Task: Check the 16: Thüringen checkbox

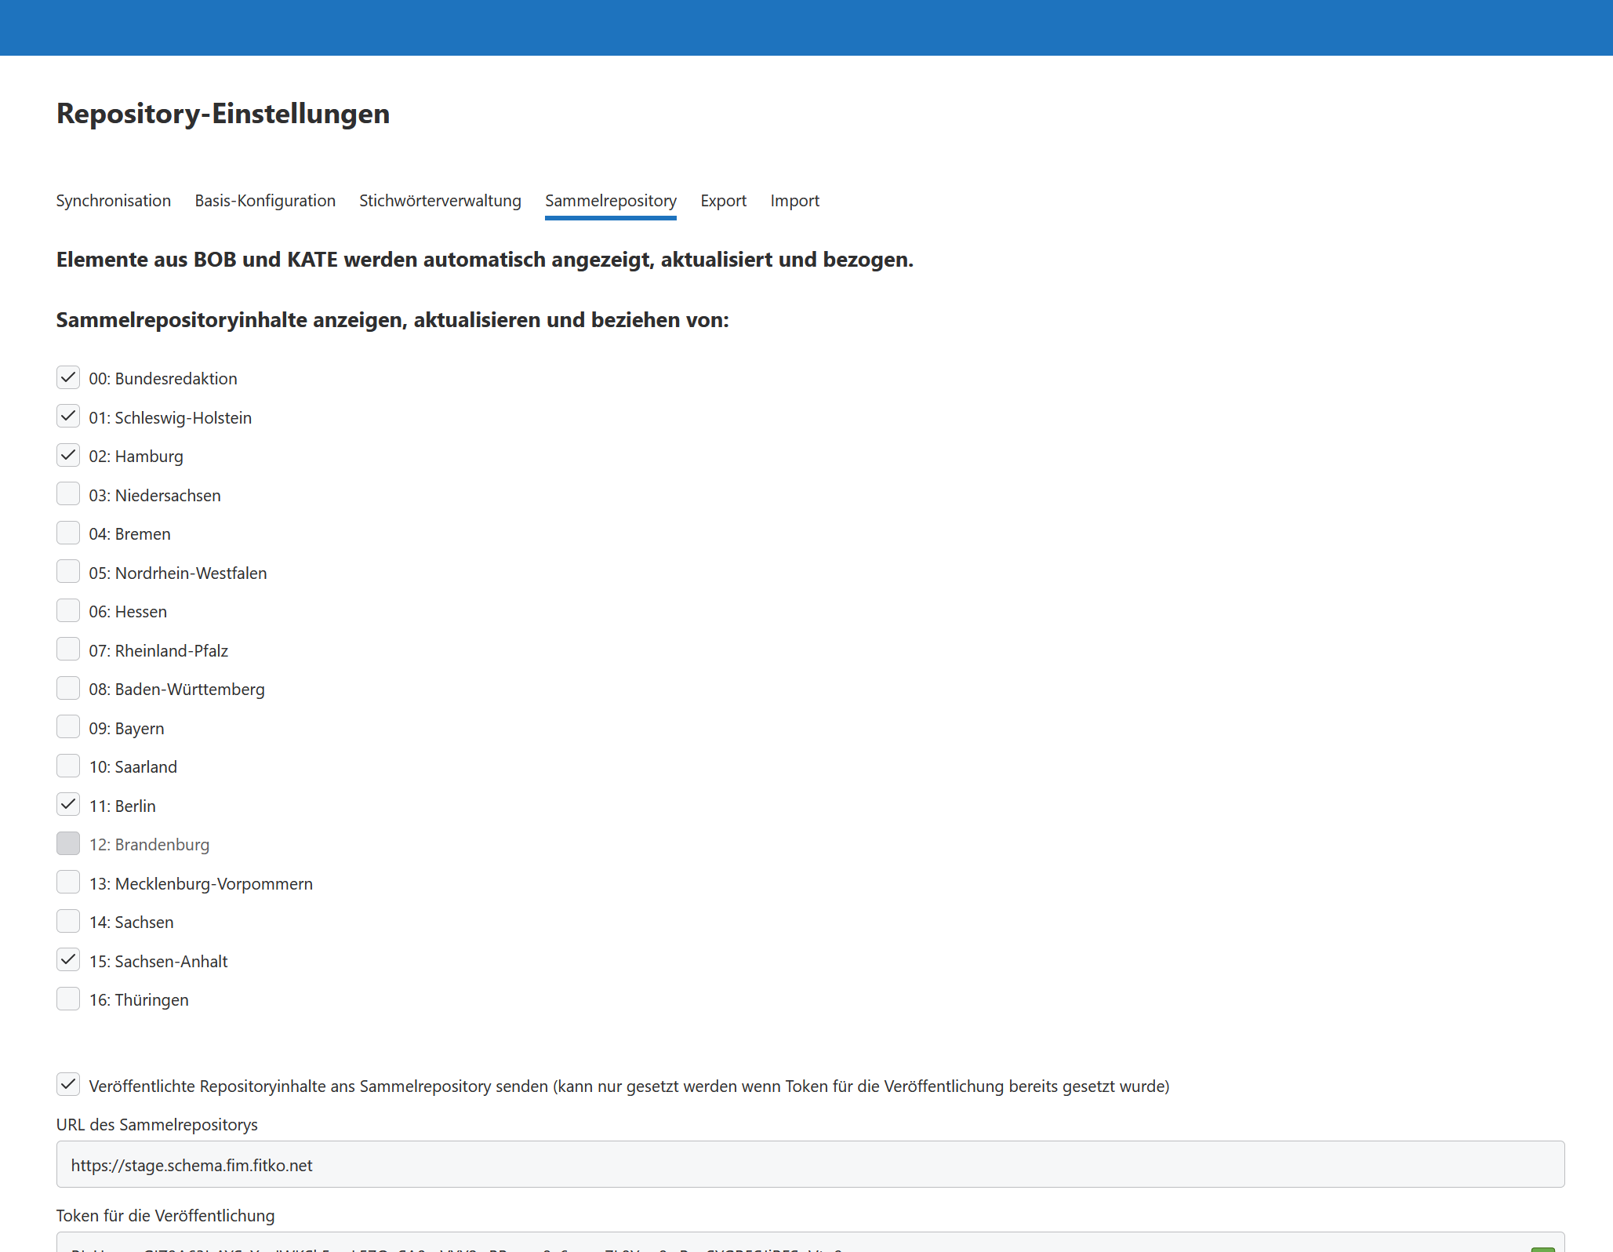Action: [68, 999]
